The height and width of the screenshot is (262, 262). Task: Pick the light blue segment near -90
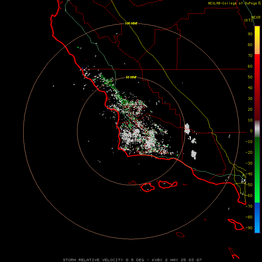click(x=257, y=228)
